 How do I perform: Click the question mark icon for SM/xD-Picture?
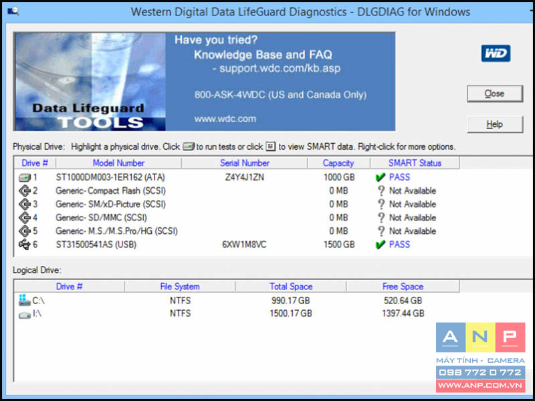[x=381, y=205]
